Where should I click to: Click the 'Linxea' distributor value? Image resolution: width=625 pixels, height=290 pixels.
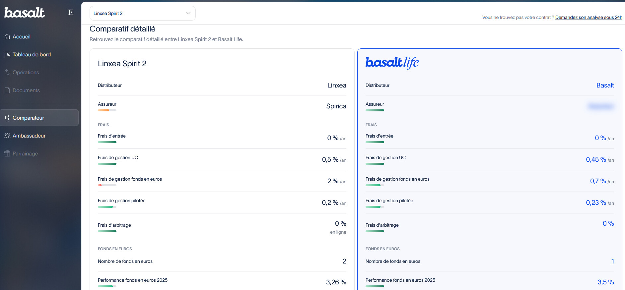pyautogui.click(x=337, y=85)
